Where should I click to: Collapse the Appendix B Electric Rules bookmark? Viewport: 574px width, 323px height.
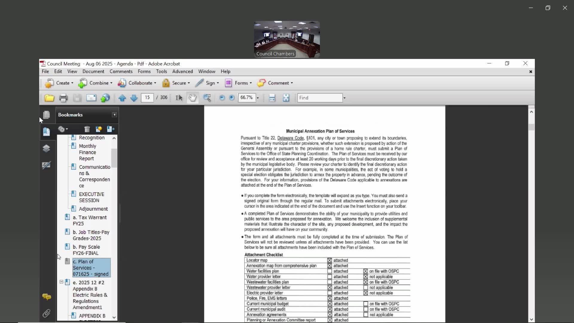(61, 282)
